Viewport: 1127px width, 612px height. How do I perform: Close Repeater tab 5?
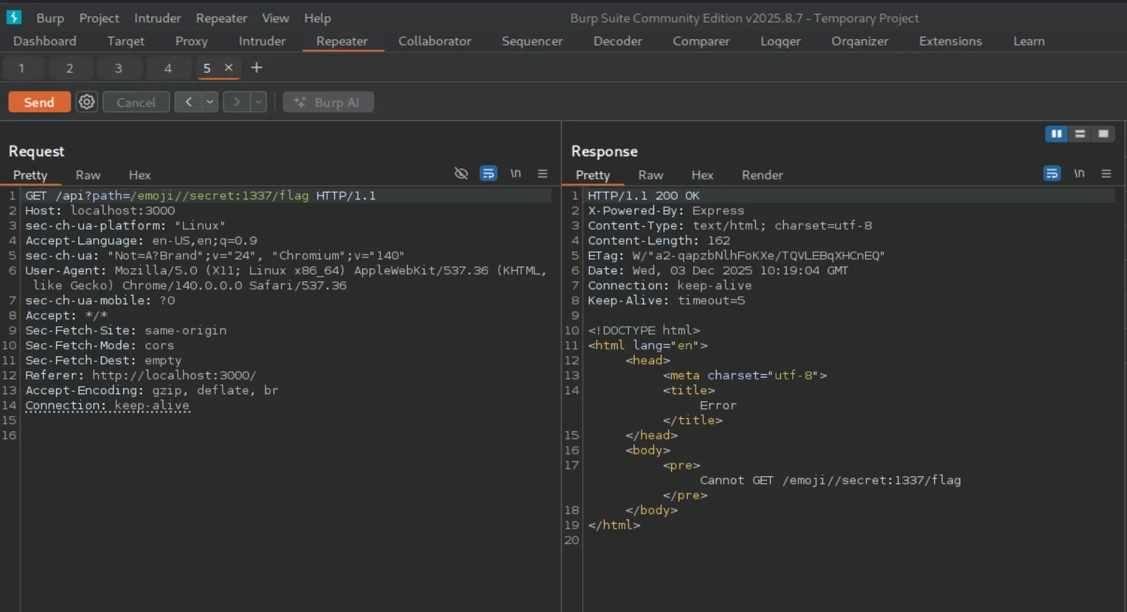228,68
